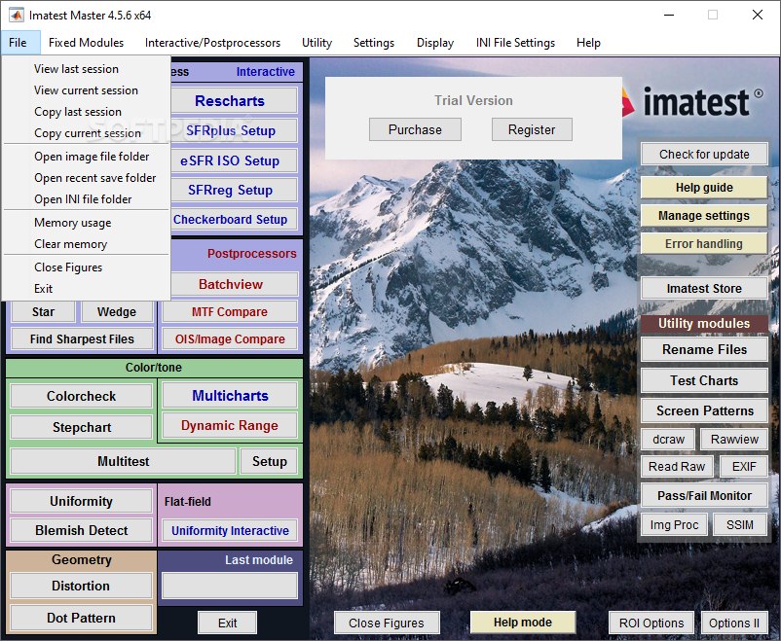
Task: Open the Fixed Modules menu
Action: (86, 43)
